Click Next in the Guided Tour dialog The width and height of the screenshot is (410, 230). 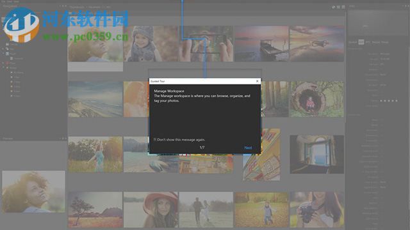(x=248, y=148)
